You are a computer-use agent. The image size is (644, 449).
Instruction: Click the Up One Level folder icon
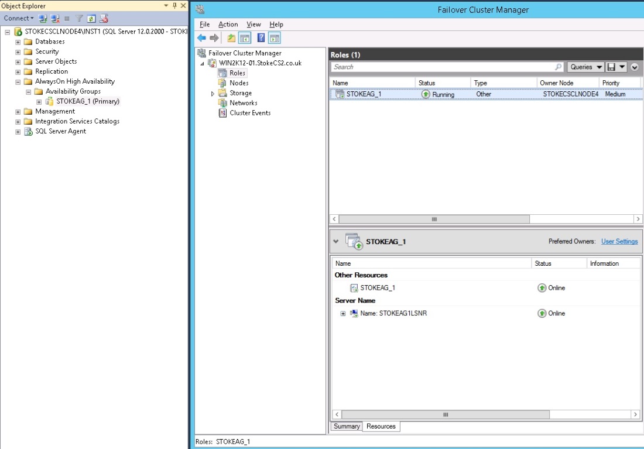coord(231,38)
